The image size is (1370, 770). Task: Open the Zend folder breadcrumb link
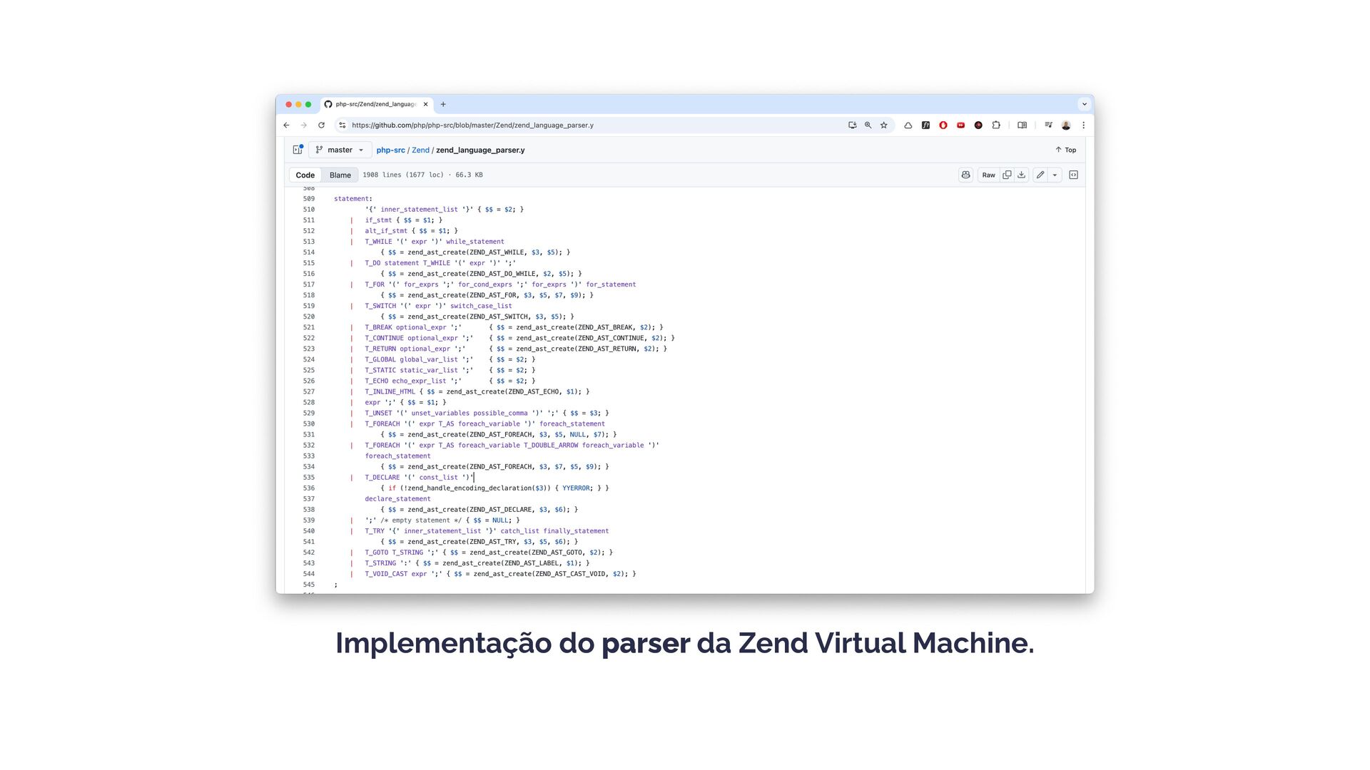(420, 150)
